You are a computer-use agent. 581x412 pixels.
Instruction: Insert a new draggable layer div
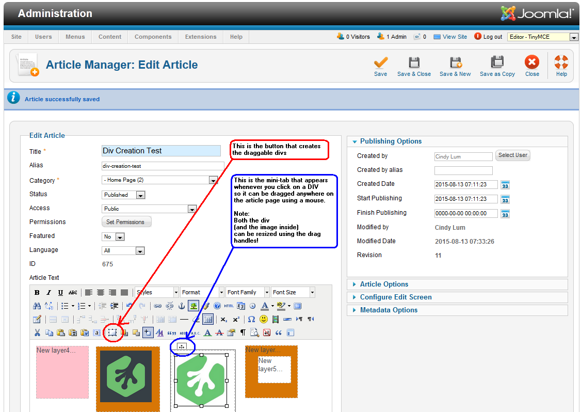[x=112, y=332]
